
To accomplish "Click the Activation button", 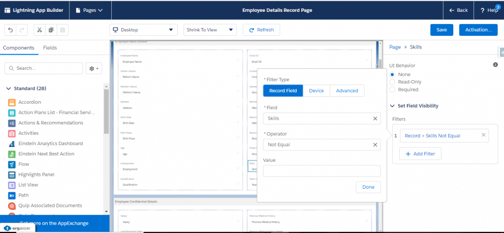I will click(478, 30).
